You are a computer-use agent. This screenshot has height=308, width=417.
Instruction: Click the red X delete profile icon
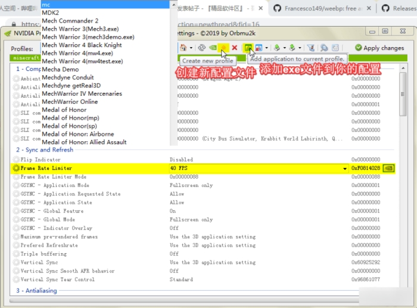coord(235,48)
